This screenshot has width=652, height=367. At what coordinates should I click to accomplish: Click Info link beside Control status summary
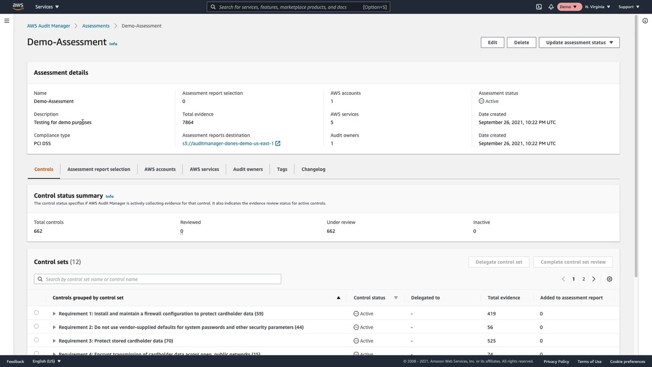110,196
